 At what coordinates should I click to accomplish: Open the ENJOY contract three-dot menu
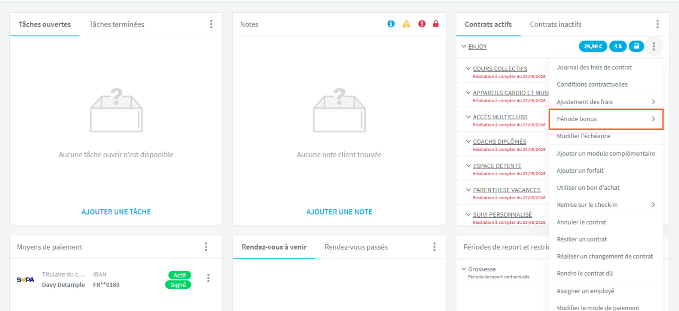click(x=654, y=46)
